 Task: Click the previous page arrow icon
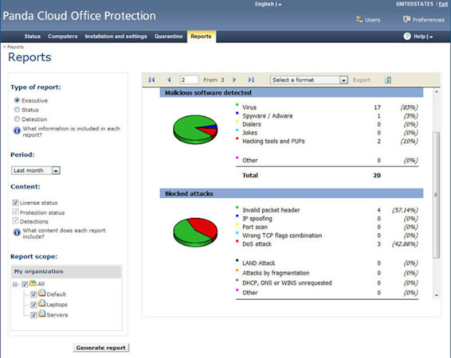[169, 80]
